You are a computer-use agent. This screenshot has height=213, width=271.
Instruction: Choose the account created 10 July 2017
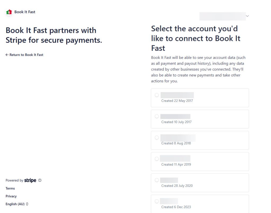157,116
